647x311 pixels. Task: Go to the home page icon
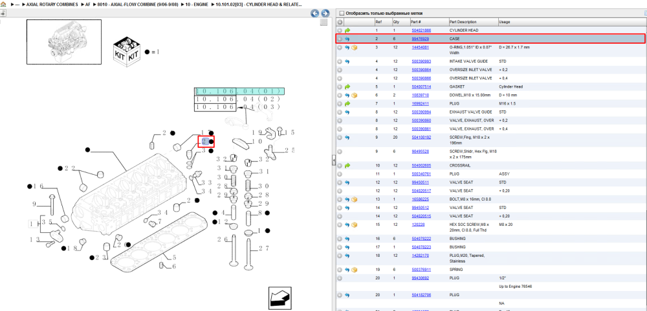(3, 4)
